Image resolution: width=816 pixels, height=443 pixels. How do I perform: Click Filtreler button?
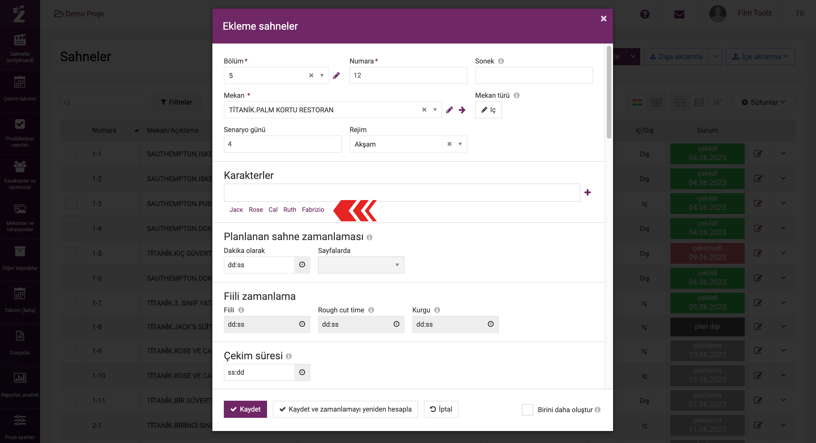pos(176,102)
